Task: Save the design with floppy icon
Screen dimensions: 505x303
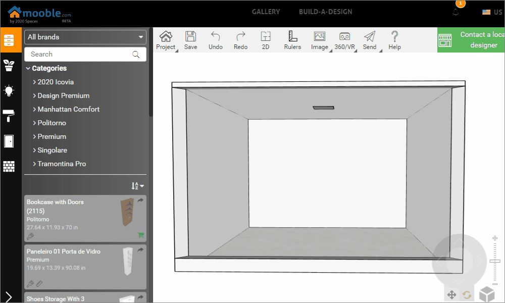Action: point(190,40)
